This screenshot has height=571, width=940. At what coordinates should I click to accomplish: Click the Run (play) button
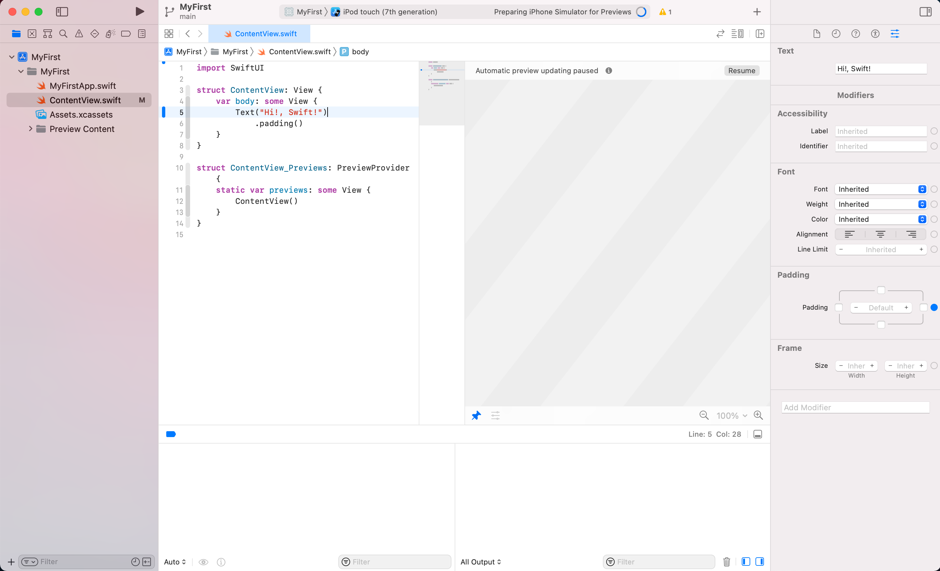pyautogui.click(x=139, y=11)
